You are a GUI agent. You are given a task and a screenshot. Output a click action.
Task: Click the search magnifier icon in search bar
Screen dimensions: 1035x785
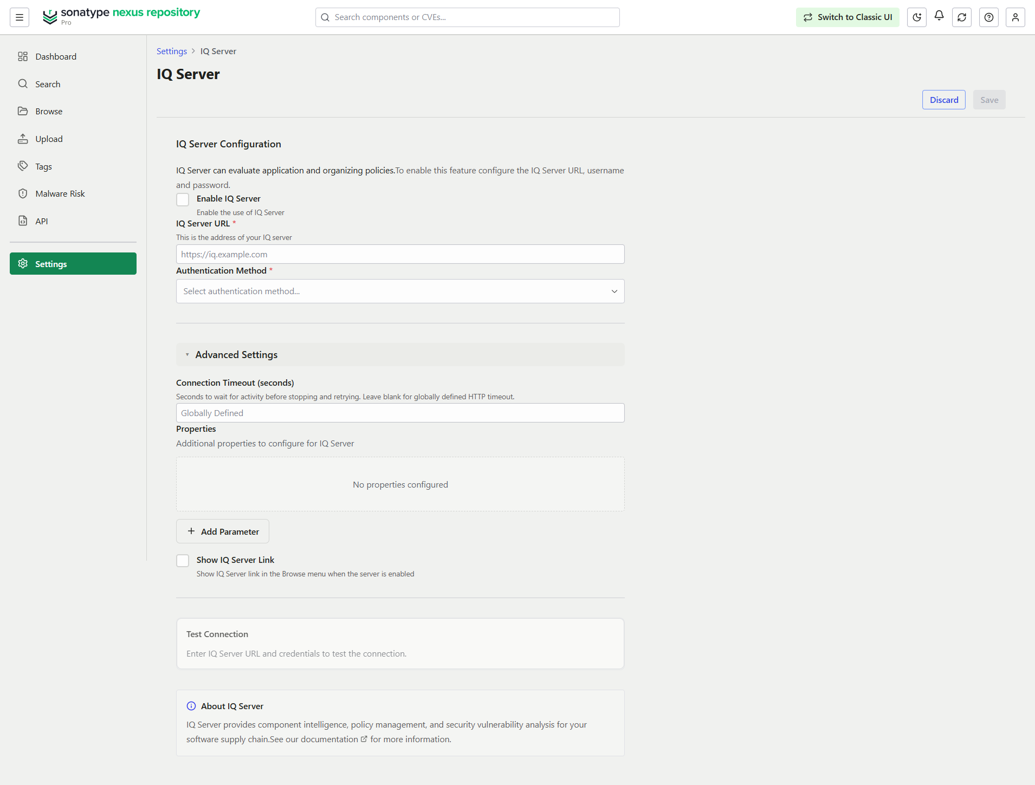click(x=325, y=17)
